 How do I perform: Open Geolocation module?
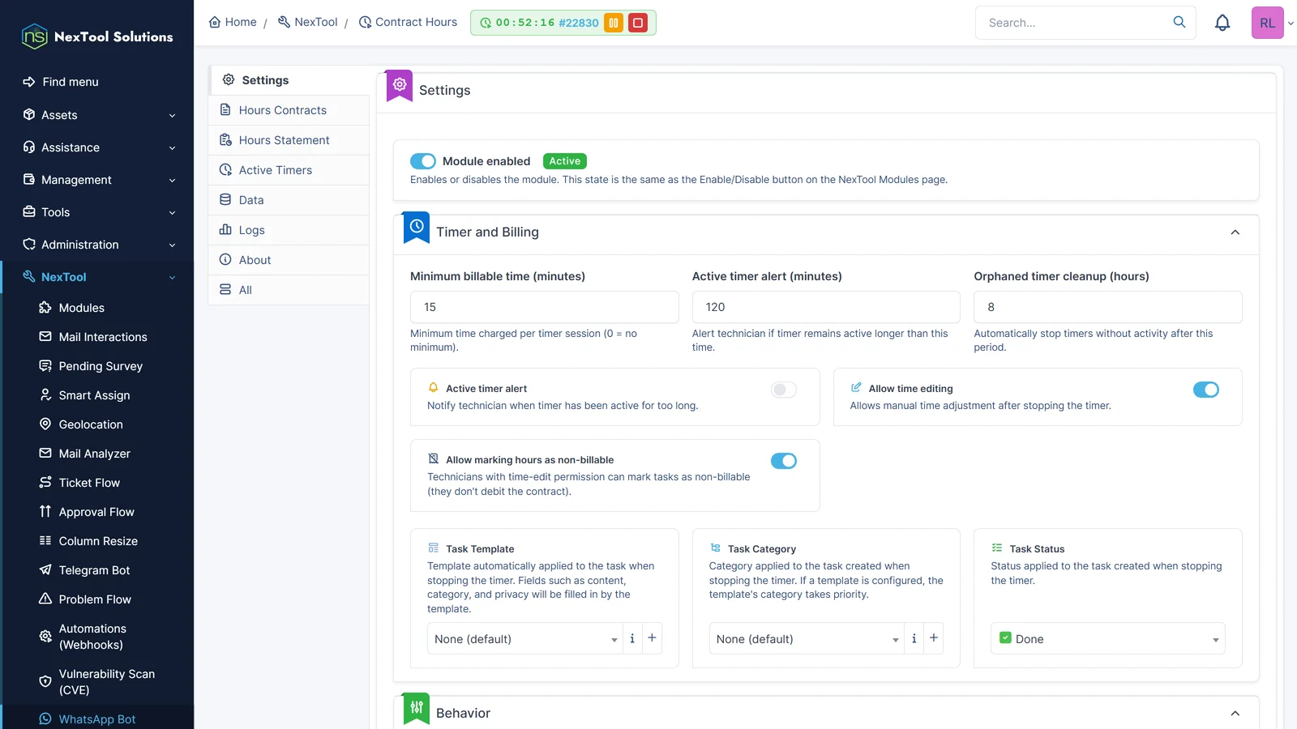point(91,424)
